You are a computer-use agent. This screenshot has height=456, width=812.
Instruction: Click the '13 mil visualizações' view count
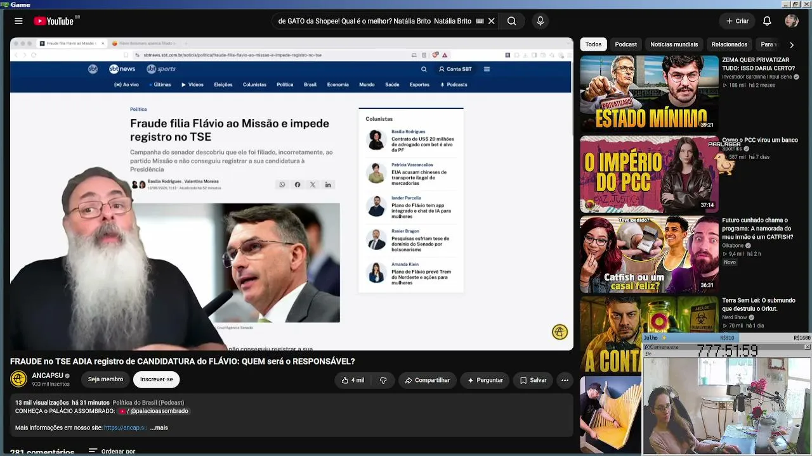[42, 403]
